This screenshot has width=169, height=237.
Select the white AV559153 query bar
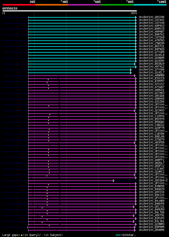[70, 11]
